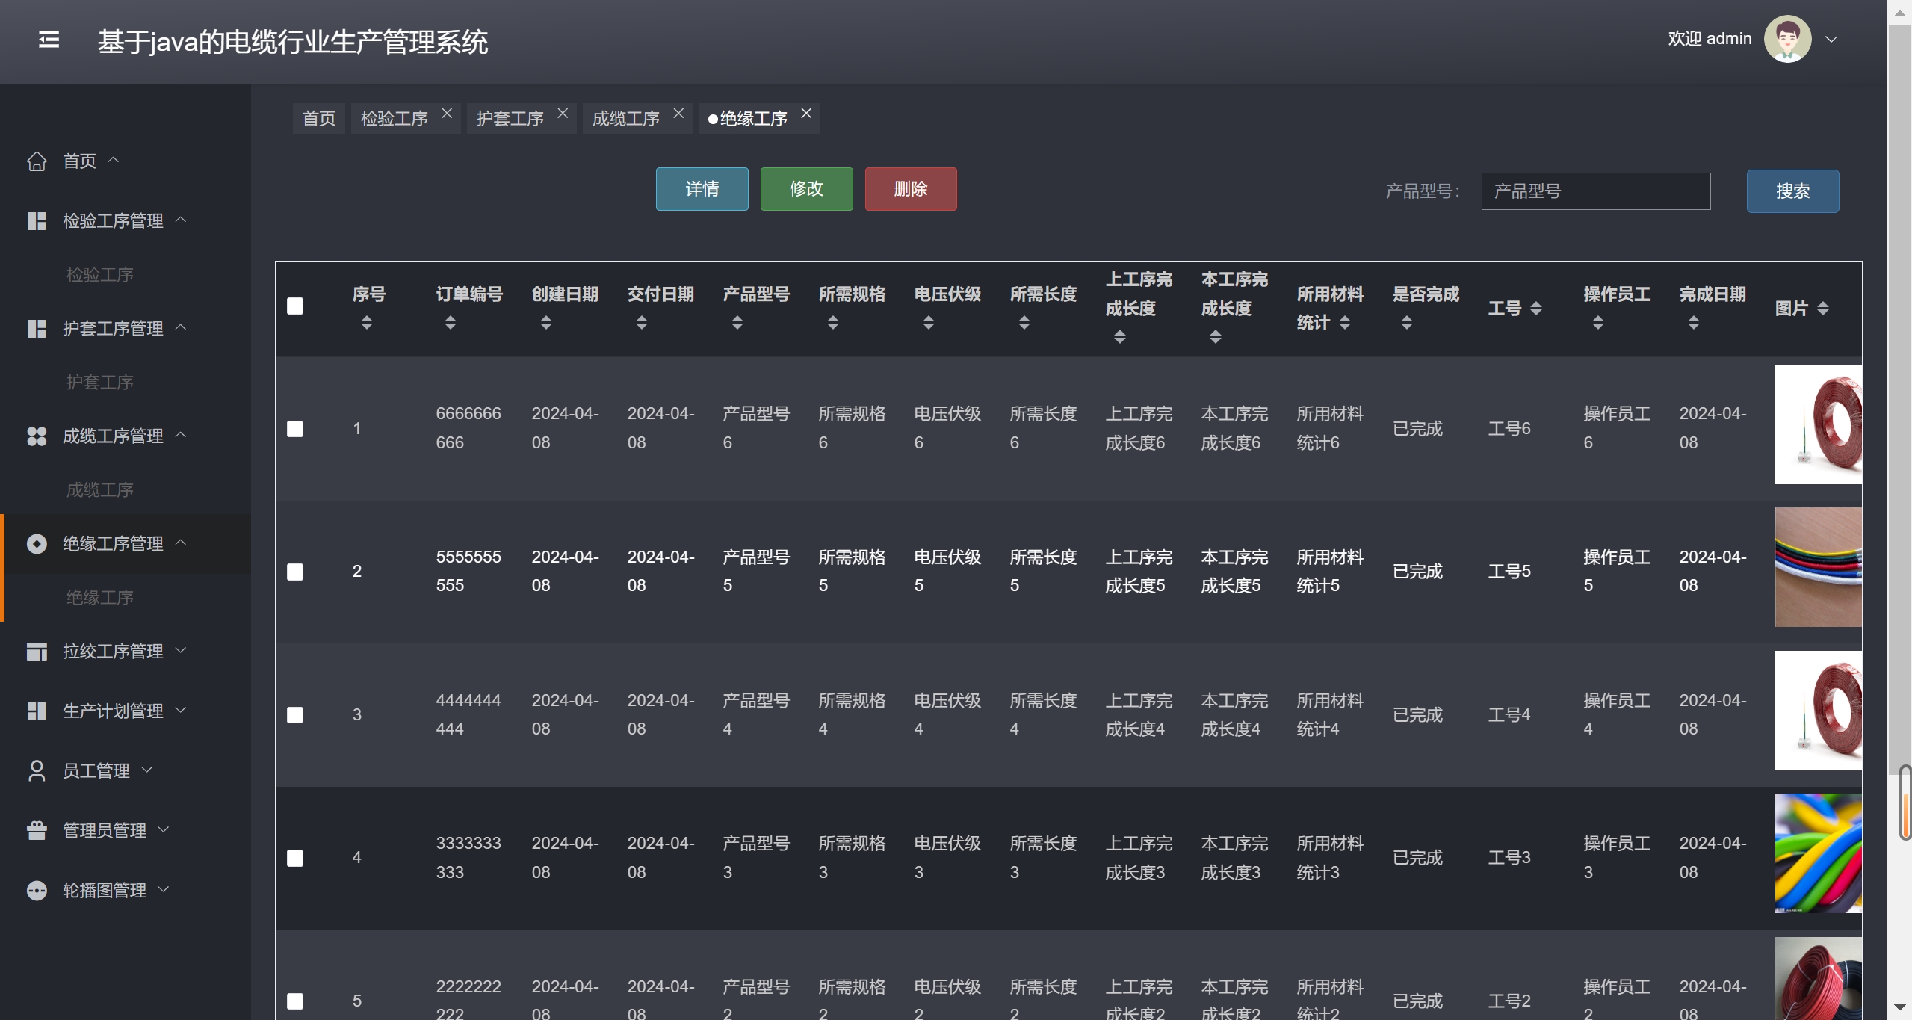Focus the 产品型号 search input field
Image resolution: width=1912 pixels, height=1020 pixels.
pos(1596,191)
